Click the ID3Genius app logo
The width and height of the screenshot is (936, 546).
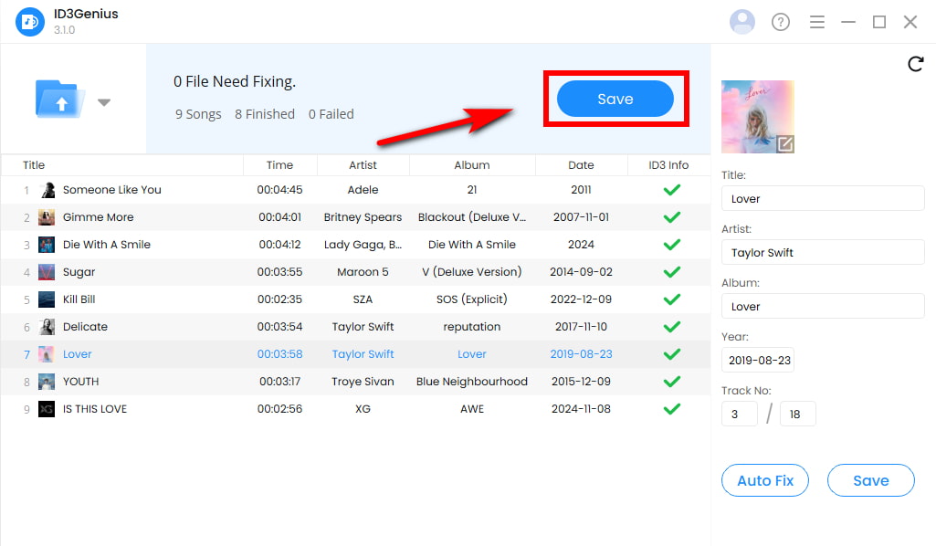30,22
